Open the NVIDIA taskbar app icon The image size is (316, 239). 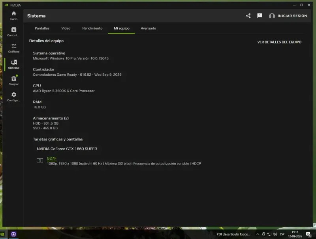[2, 234]
